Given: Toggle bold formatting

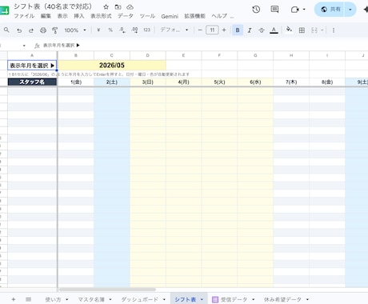Looking at the screenshot, I should click(238, 30).
